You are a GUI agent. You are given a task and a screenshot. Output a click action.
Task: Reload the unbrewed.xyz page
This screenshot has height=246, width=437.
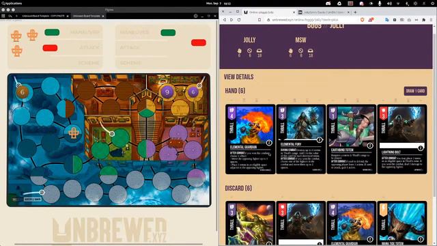coord(239,20)
